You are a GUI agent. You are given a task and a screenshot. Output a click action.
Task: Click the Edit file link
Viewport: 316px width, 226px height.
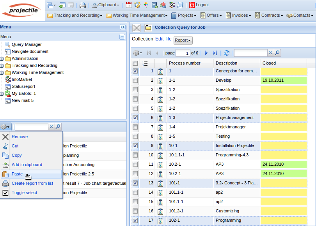[x=163, y=39]
